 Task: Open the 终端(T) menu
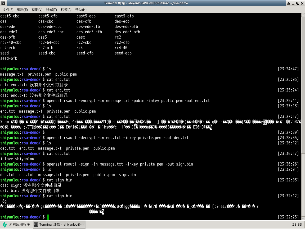[51, 10]
